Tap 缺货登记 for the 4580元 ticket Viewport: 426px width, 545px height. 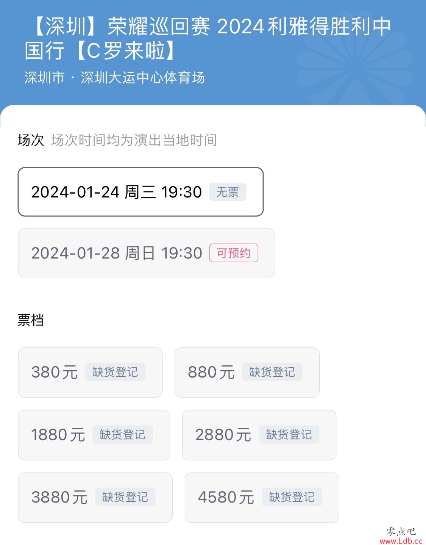(292, 497)
